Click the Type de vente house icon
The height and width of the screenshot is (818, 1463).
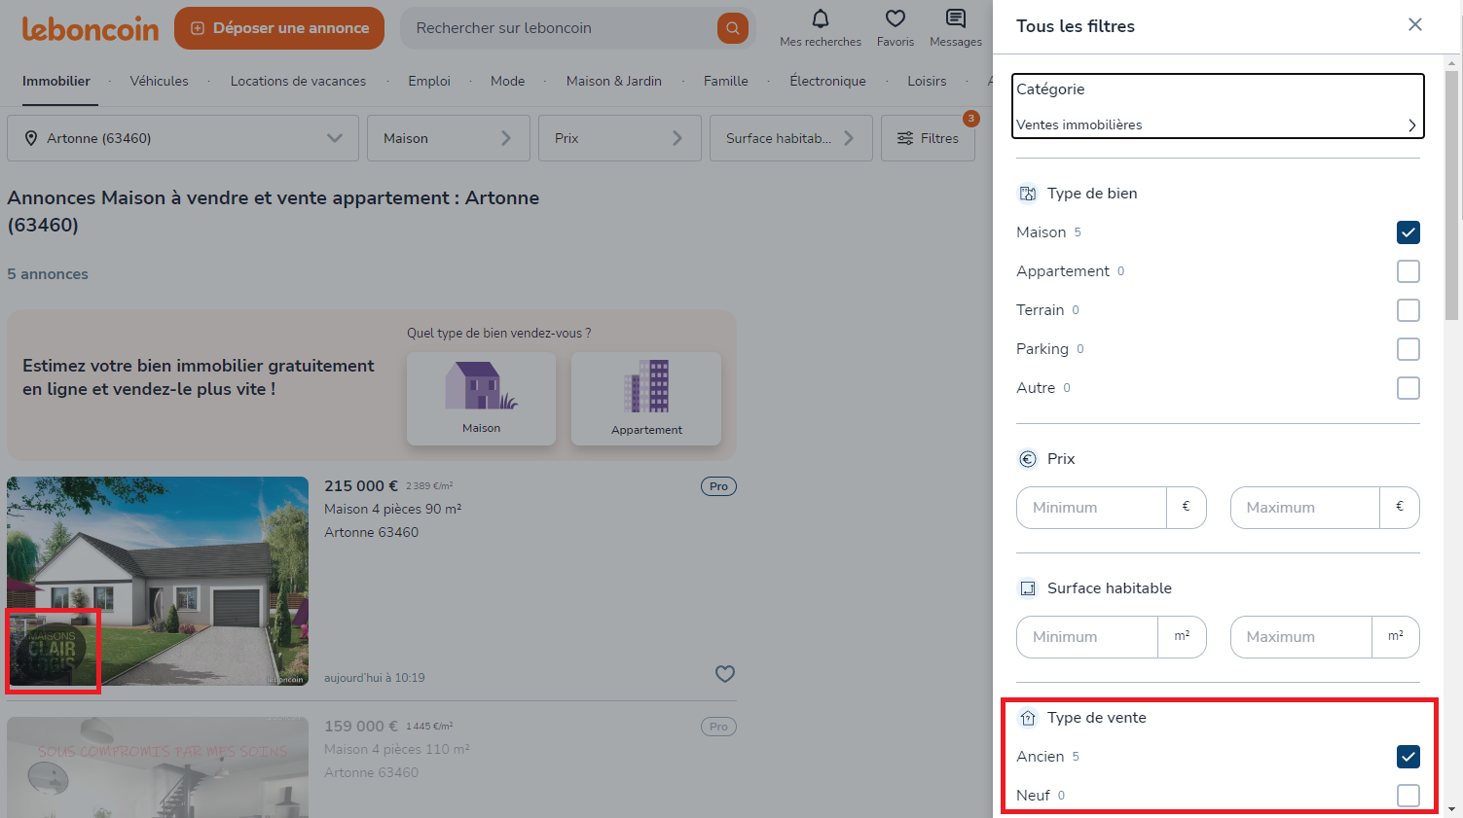point(1028,718)
